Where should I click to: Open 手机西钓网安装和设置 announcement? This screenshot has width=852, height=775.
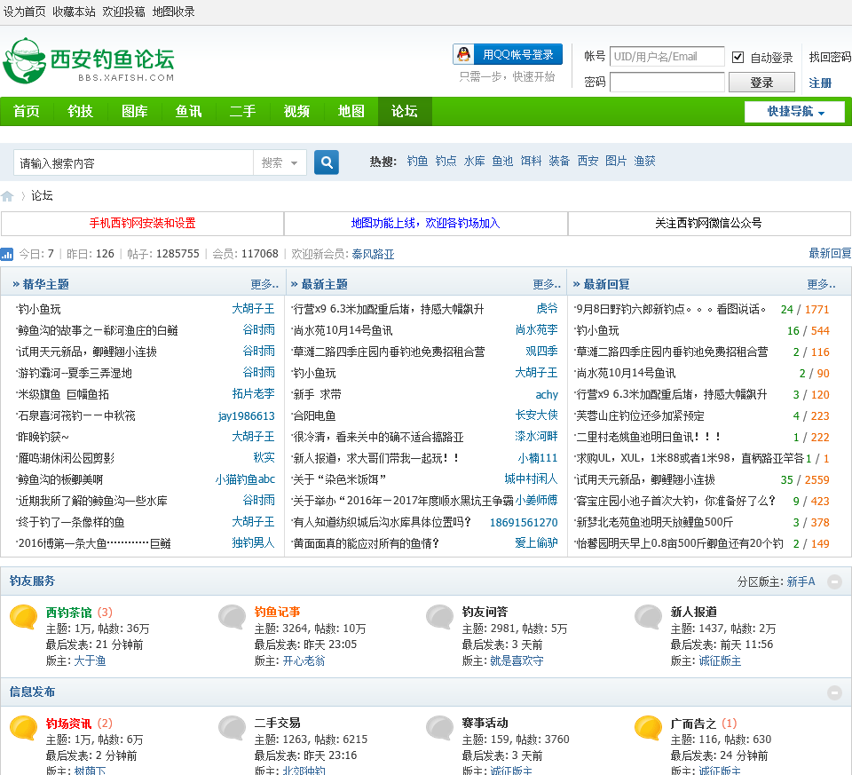point(142,224)
